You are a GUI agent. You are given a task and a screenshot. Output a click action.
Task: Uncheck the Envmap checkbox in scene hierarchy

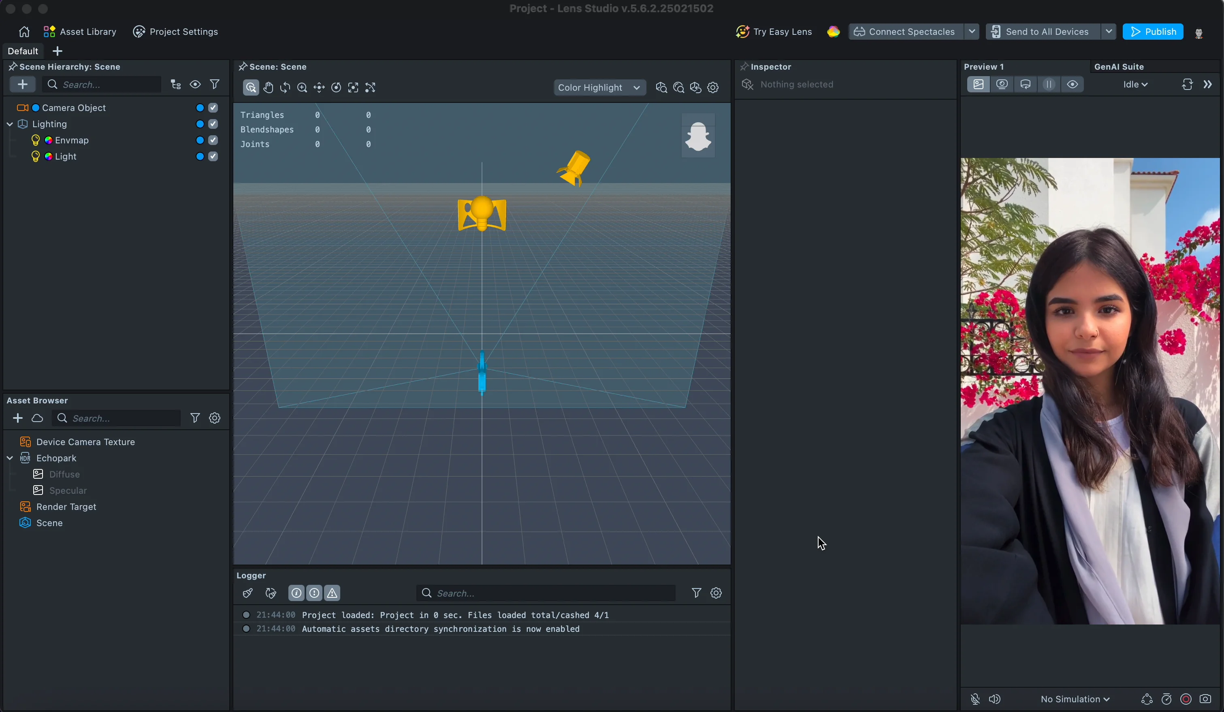coord(213,140)
